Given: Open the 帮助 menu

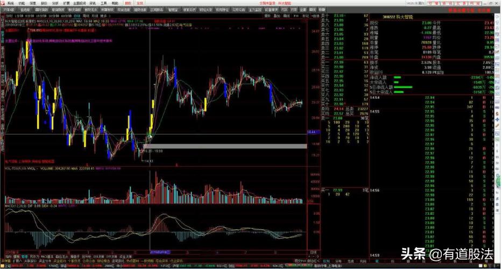Looking at the screenshot, I should [x=115, y=3].
